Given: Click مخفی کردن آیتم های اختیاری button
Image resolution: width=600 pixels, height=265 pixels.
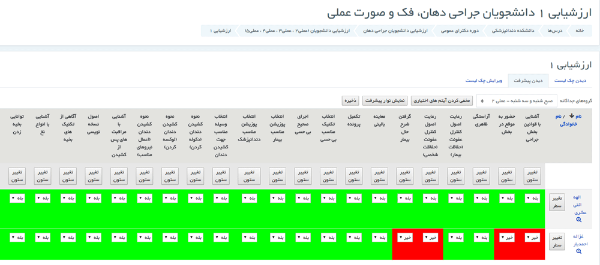Looking at the screenshot, I should [x=442, y=100].
